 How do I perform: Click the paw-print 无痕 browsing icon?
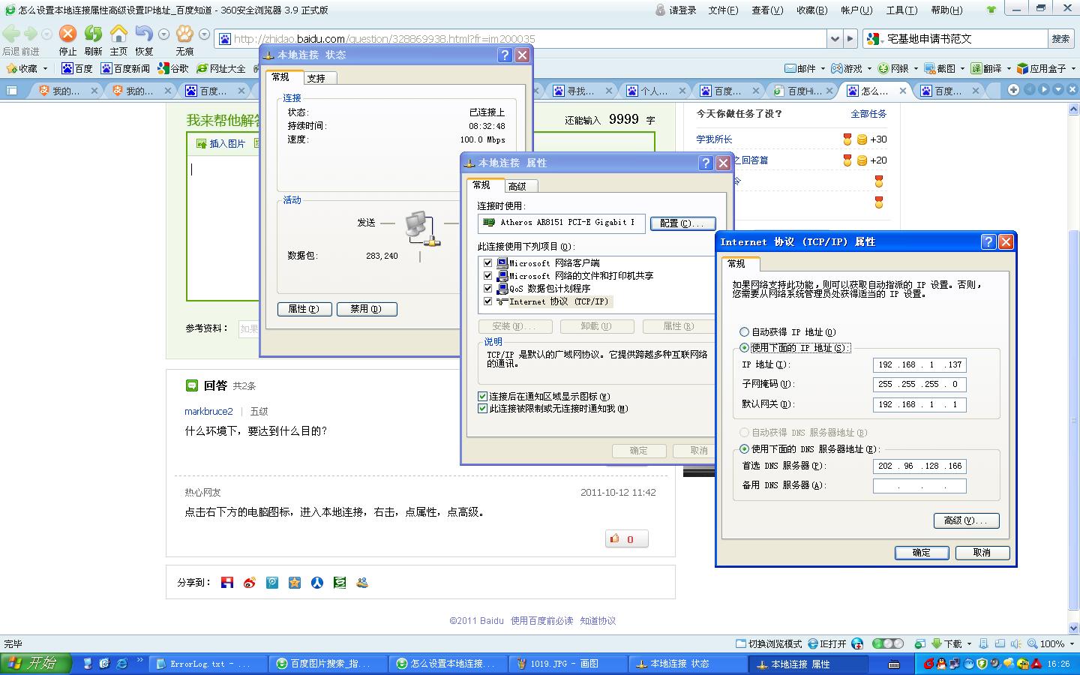184,34
